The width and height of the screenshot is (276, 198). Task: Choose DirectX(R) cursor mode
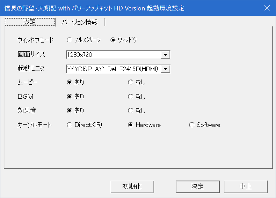69,125
